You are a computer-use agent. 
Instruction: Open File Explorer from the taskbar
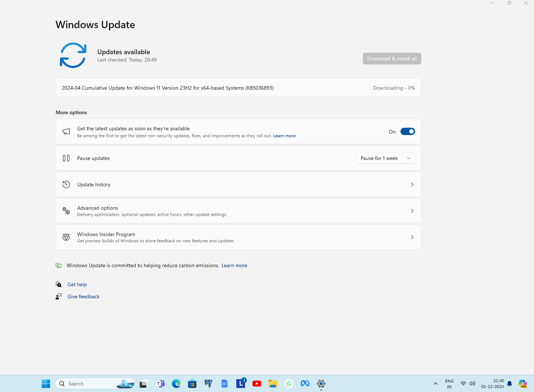coord(273,384)
